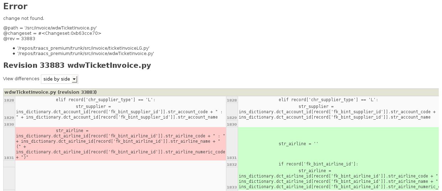This screenshot has width=442, height=191.
Task: Click the "View differences" label
Action: coord(21,79)
